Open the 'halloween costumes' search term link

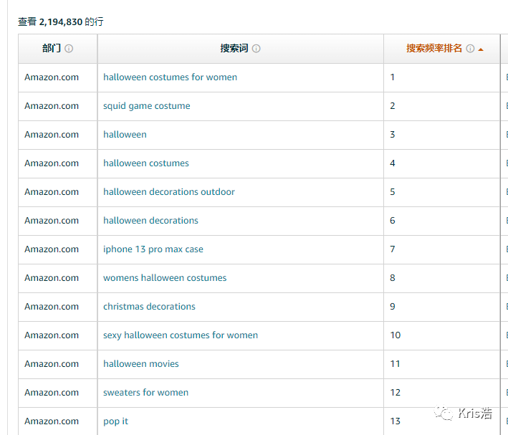(145, 163)
